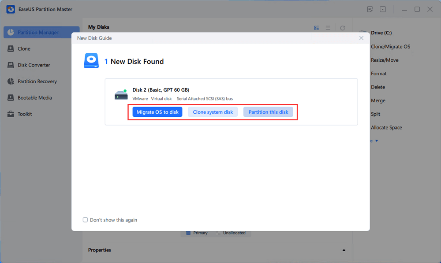Click the Disk Converter sidebar icon

coord(11,65)
